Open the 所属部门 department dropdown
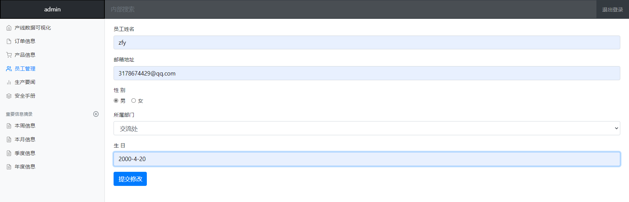 tap(367, 128)
